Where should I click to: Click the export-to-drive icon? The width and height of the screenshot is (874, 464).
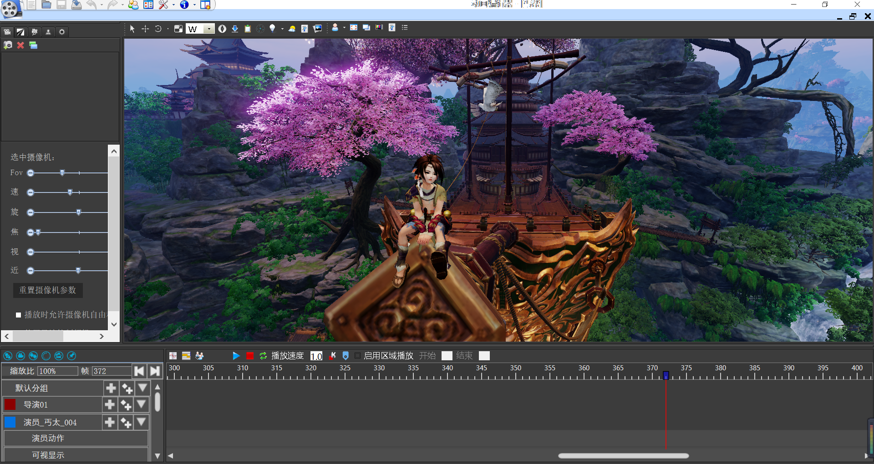point(76,5)
